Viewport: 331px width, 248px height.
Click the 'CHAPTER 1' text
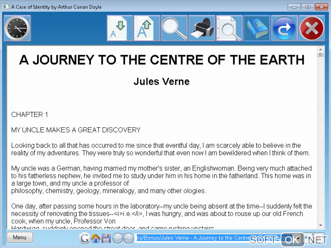click(30, 115)
